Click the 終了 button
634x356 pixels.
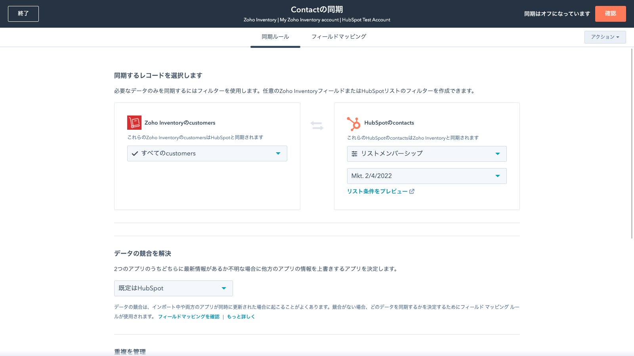click(x=23, y=13)
